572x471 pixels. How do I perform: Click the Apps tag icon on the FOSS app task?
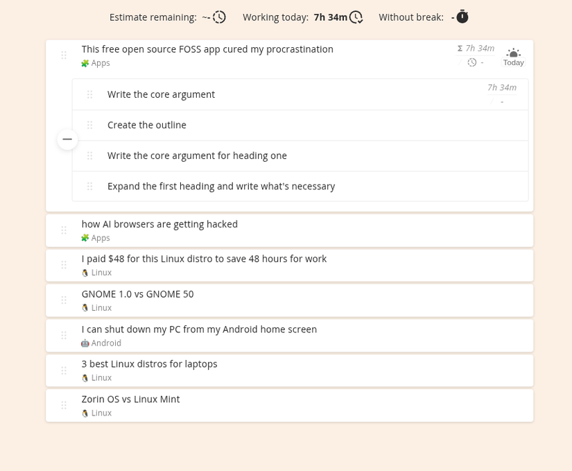[85, 62]
